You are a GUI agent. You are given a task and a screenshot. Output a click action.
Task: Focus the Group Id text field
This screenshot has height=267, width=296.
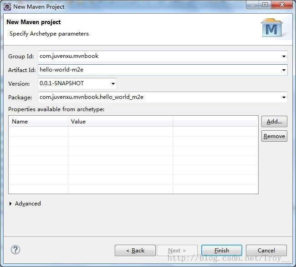click(163, 56)
